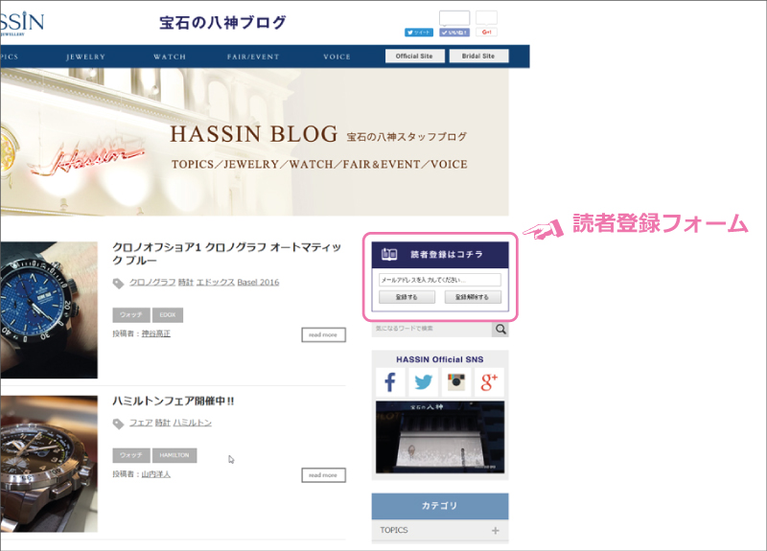Click the HASSIN BLOG banner image
Viewport: 767px width, 551px height.
coord(254,142)
